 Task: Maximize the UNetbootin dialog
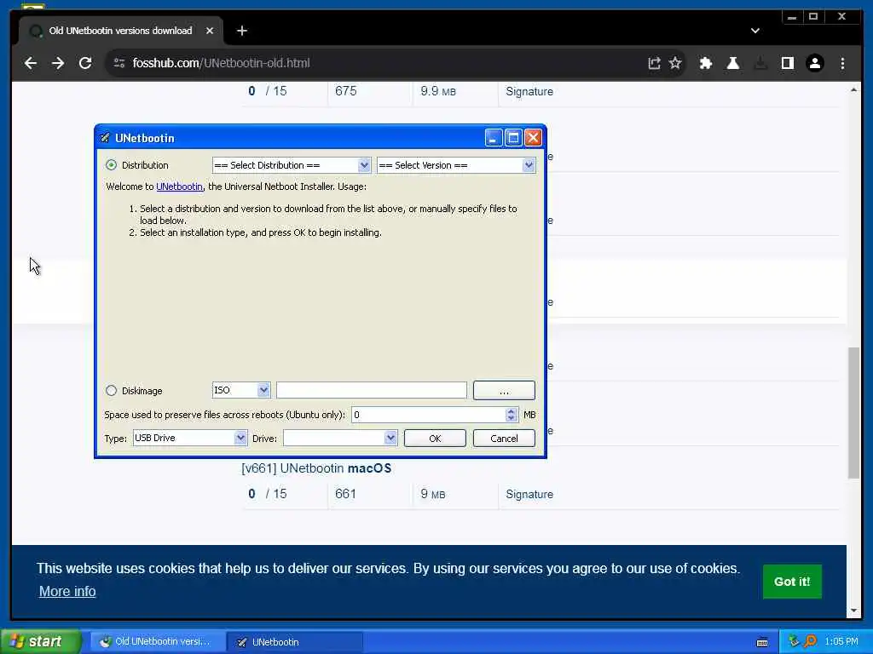tap(513, 138)
